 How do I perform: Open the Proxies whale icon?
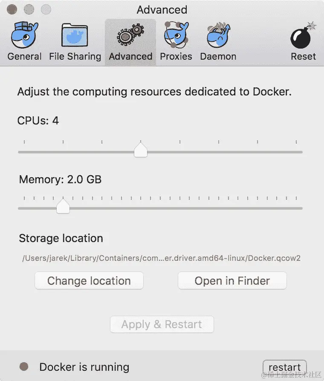[x=176, y=36]
